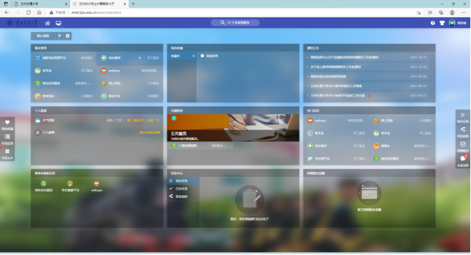The image size is (471, 255).
Task: Open the 公共服务 banner image
Action: pos(233,128)
